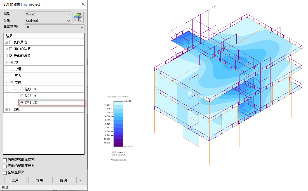
Task: Expand the 反作用力 tree node
Action: pos(6,42)
